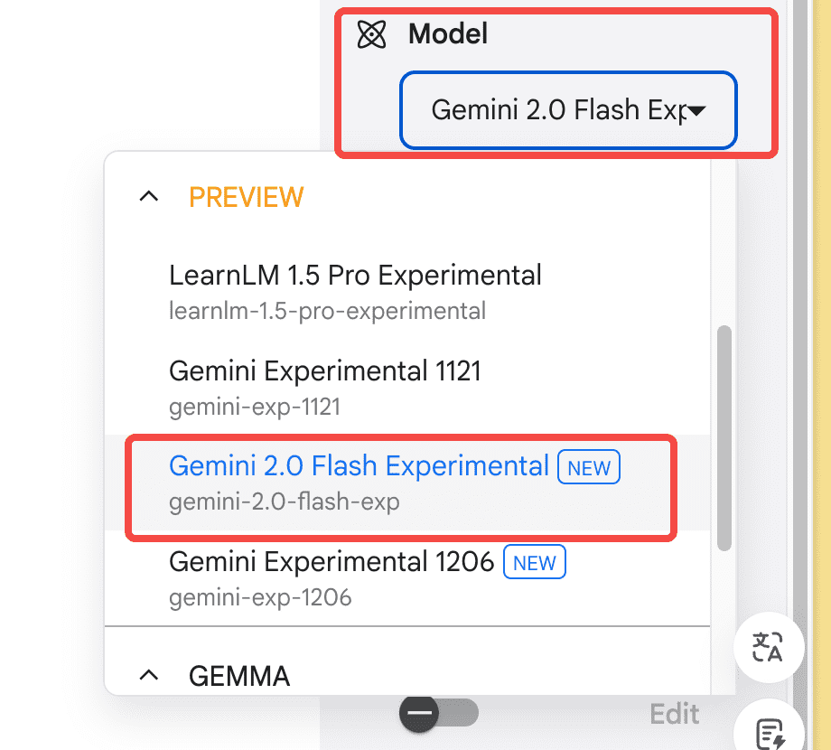The height and width of the screenshot is (750, 831).
Task: Click the model list scrollbar thumb
Action: pyautogui.click(x=724, y=438)
